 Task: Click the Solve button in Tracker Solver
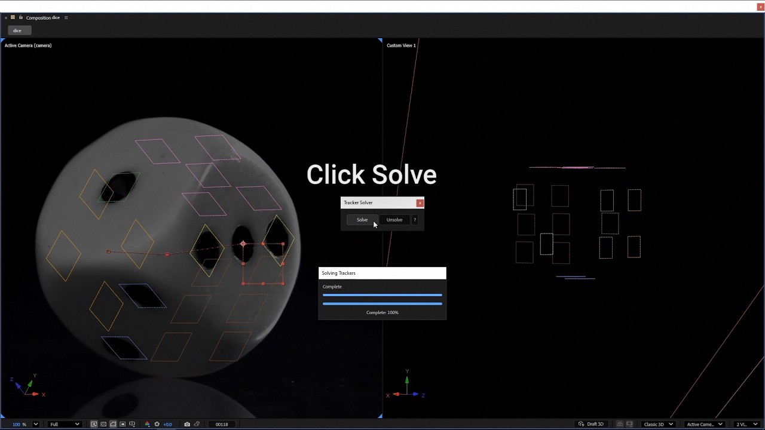tap(362, 220)
